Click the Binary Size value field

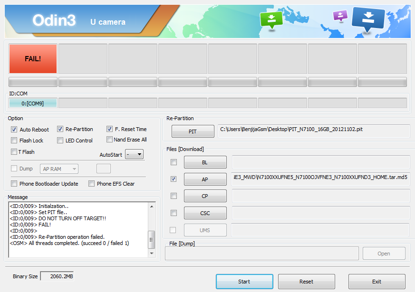[x=57, y=276]
